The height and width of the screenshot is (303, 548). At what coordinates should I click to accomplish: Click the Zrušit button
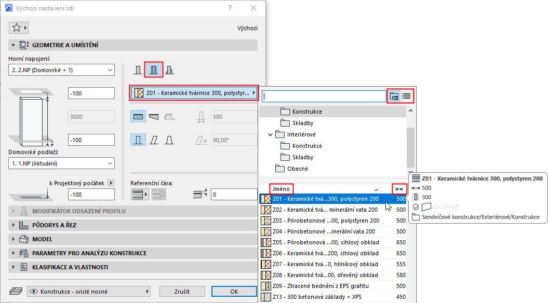182,292
